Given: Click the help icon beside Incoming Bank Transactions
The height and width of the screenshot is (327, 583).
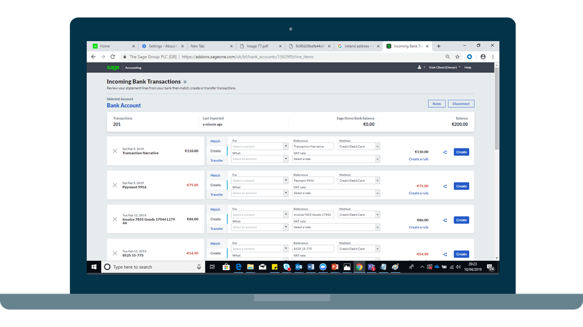Looking at the screenshot, I should click(x=185, y=82).
